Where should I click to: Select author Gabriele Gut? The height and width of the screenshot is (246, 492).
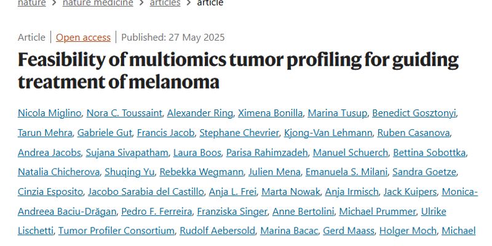coord(105,133)
